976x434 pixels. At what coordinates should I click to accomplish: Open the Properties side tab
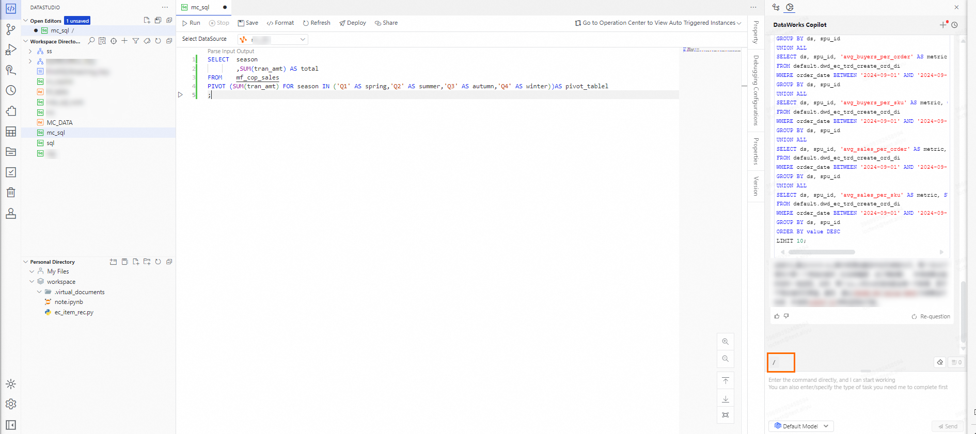pyautogui.click(x=755, y=151)
